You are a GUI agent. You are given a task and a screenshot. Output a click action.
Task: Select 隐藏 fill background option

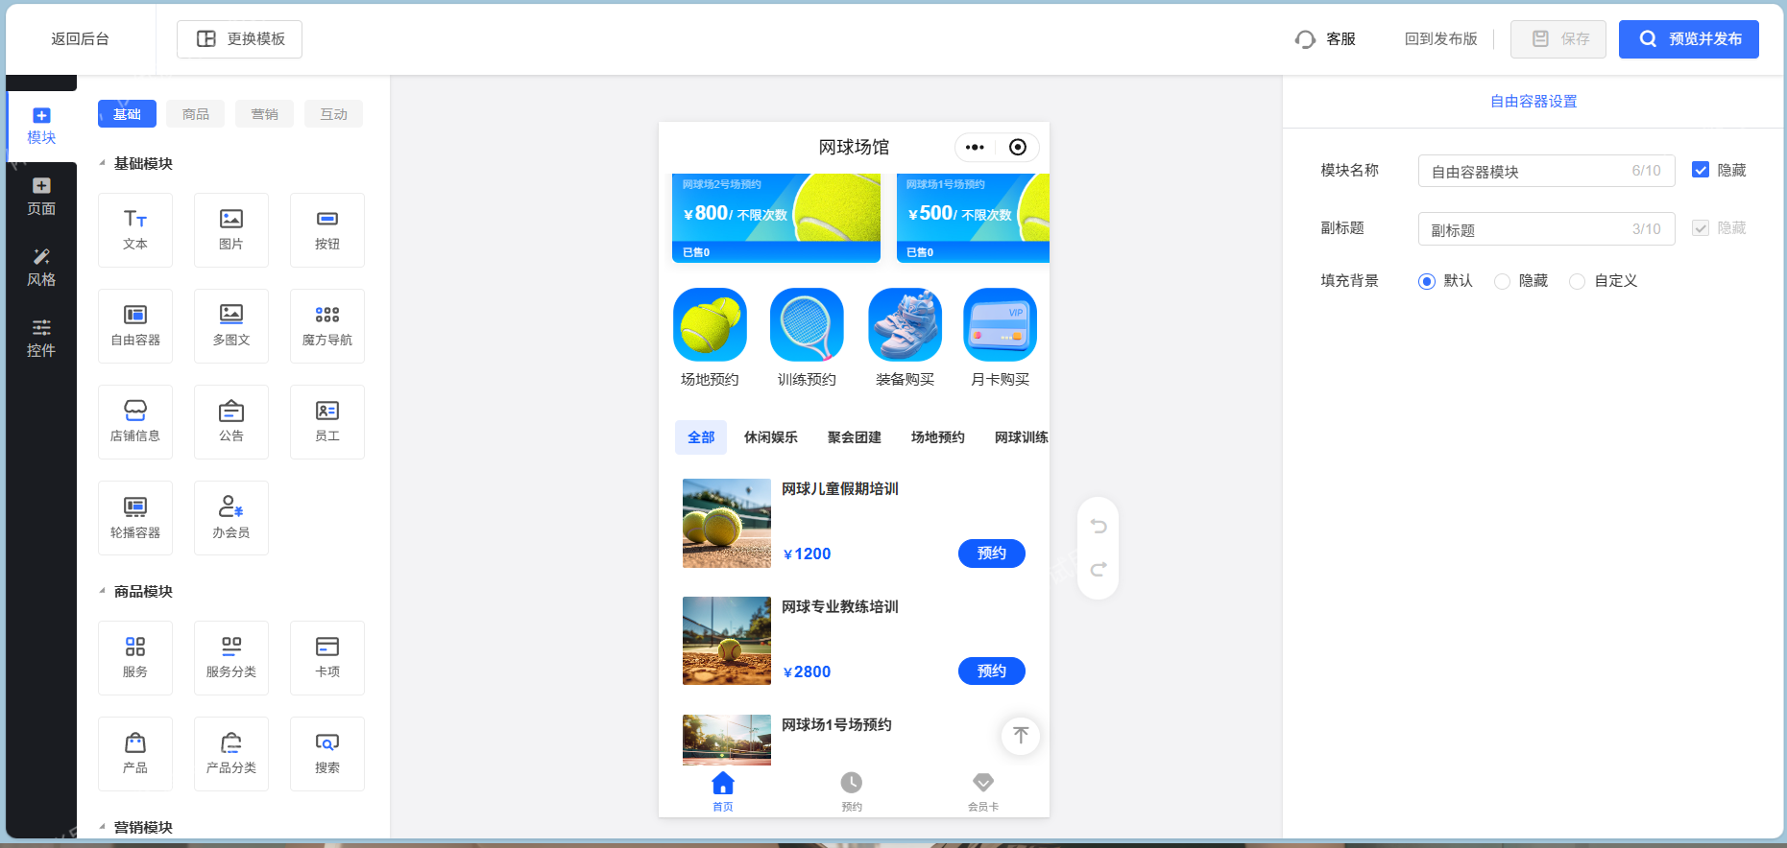click(x=1503, y=281)
